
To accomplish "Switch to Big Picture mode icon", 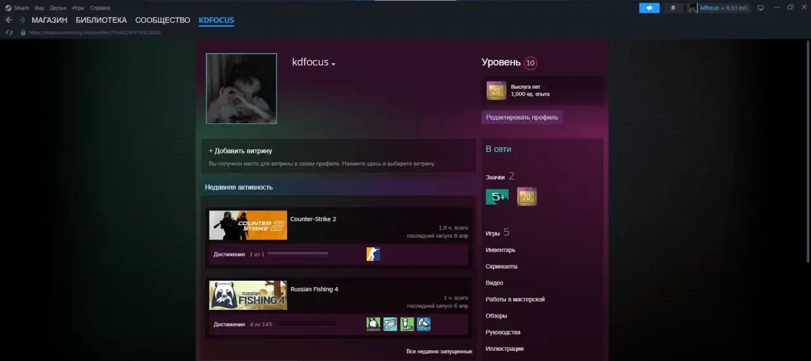I will (761, 8).
